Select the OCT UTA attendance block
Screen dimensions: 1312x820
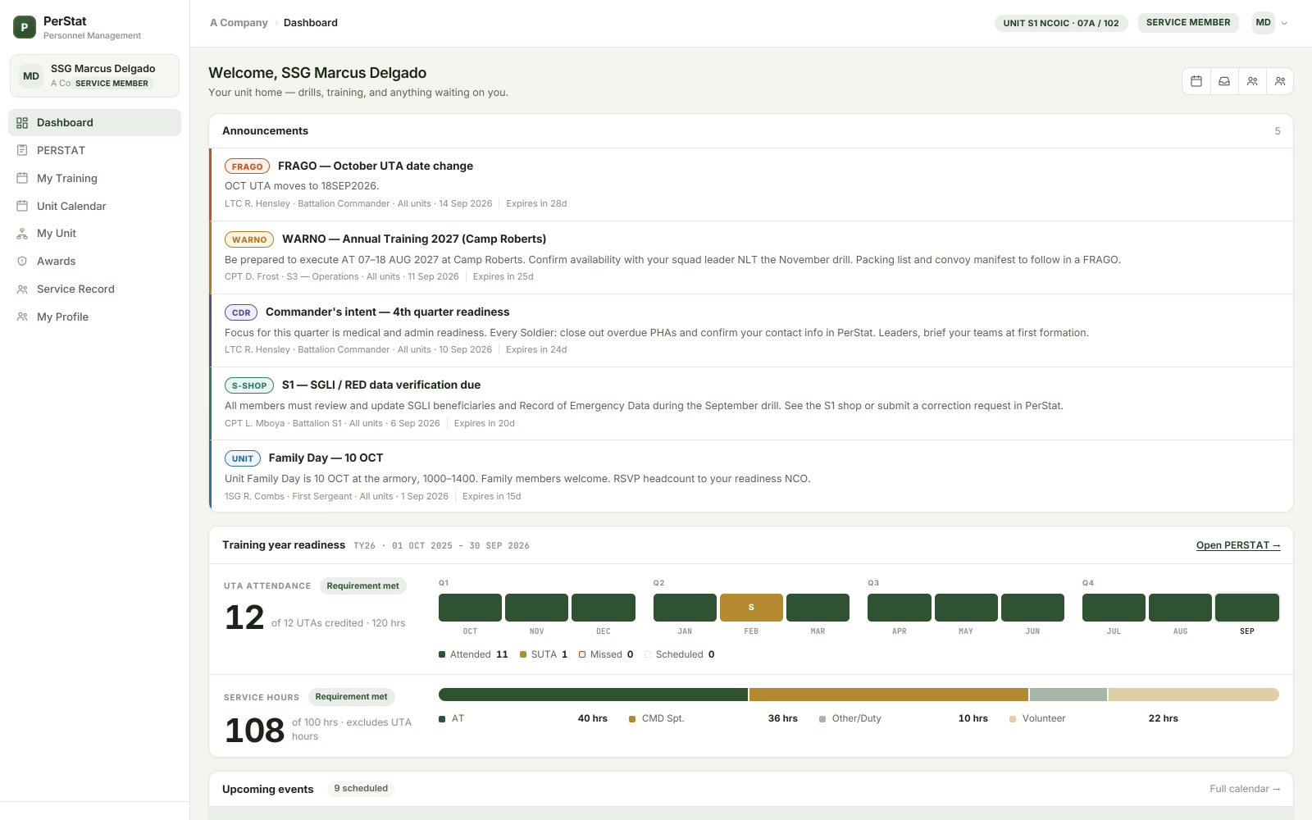click(470, 608)
